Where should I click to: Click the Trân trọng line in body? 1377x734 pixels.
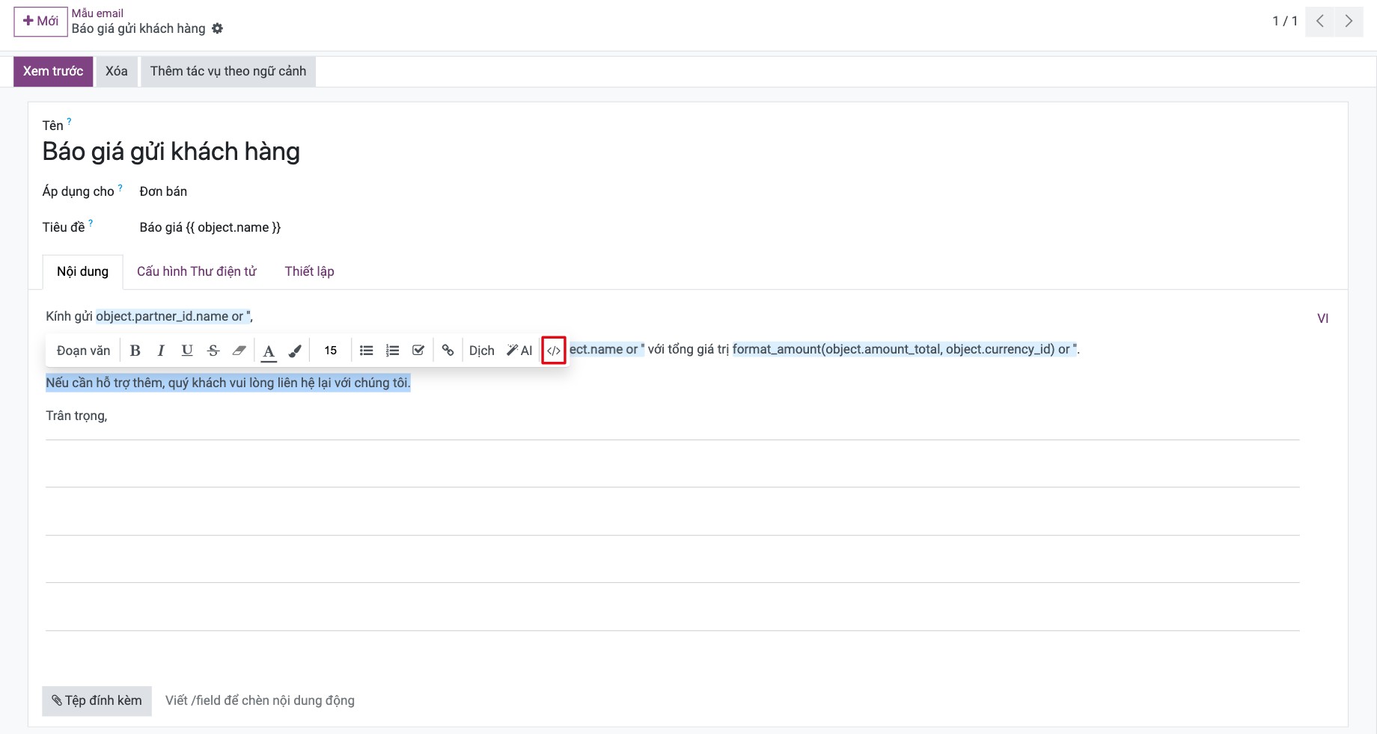pyautogui.click(x=76, y=416)
